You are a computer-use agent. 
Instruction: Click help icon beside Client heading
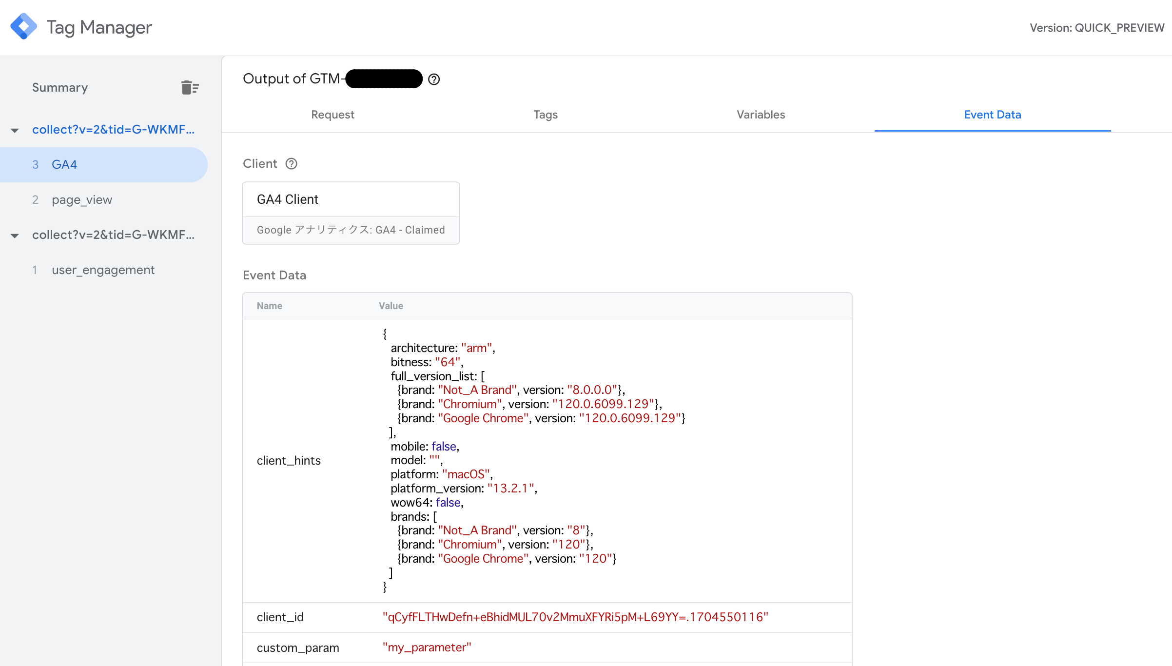291,164
